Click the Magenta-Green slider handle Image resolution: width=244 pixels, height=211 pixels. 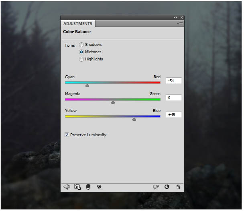click(x=113, y=102)
